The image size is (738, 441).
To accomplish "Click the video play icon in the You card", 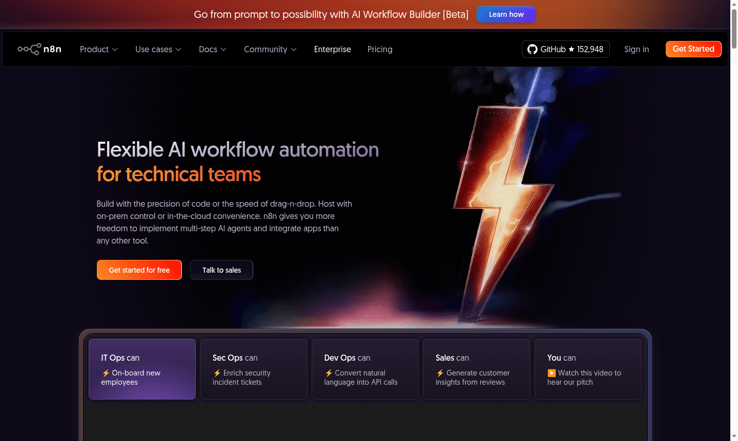I will [551, 373].
